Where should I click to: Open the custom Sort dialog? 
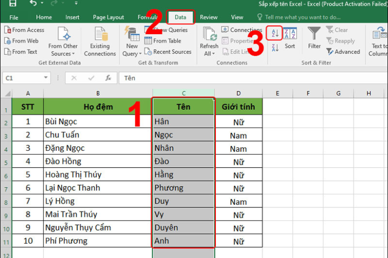290,38
